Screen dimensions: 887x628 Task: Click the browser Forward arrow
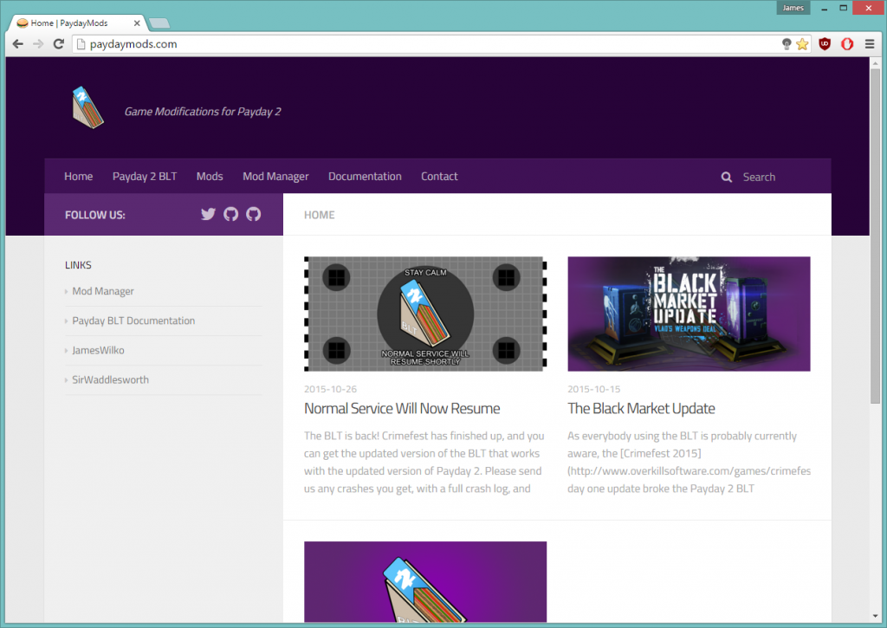click(38, 44)
